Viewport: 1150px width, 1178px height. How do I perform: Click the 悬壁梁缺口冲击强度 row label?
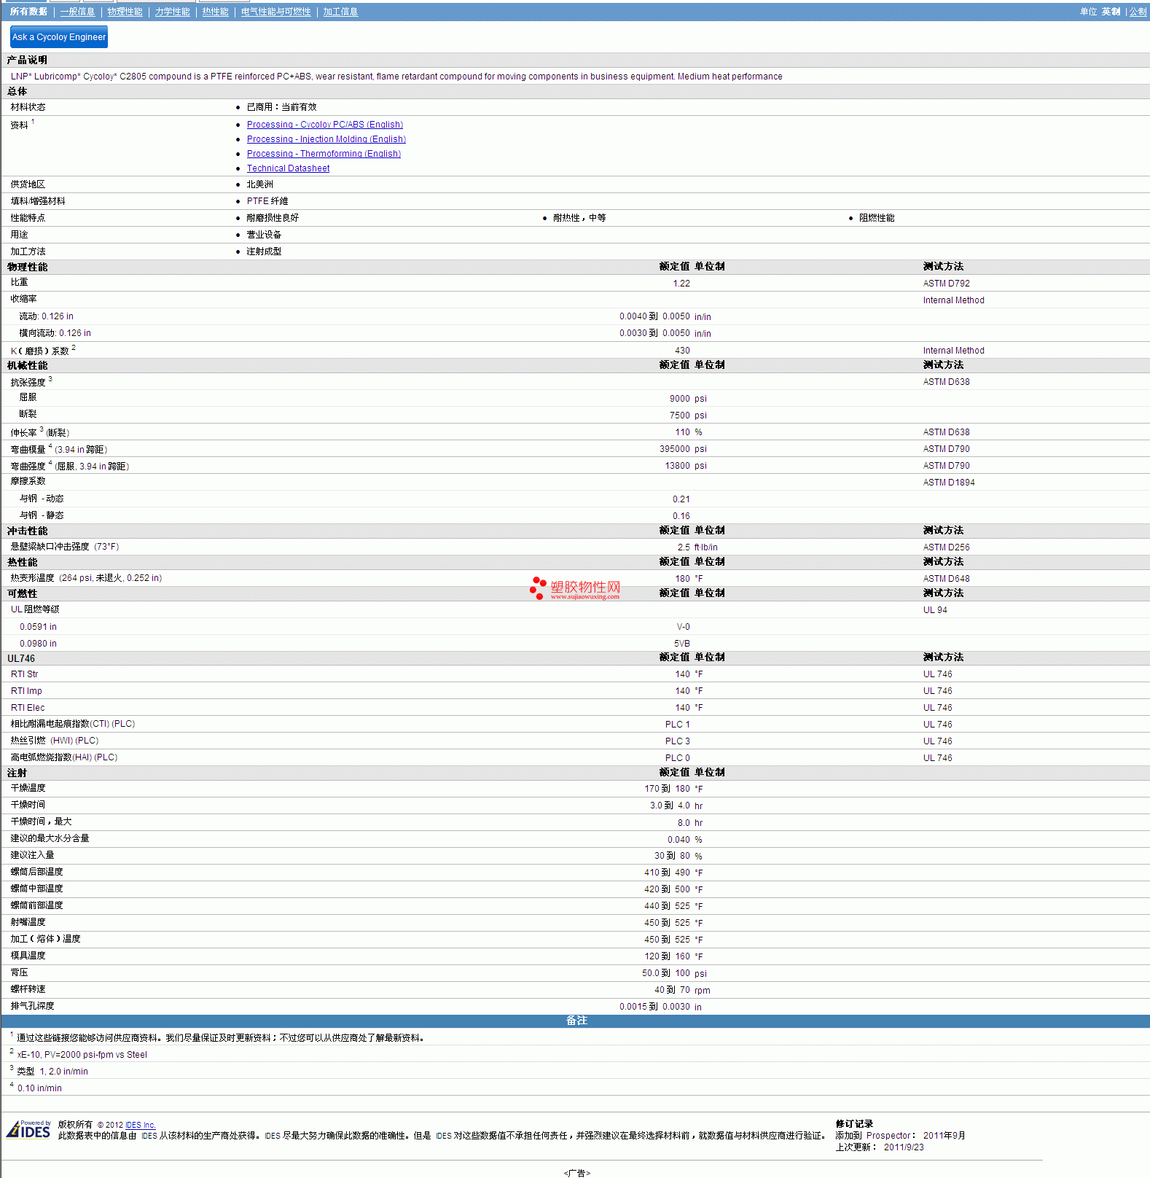tap(65, 547)
